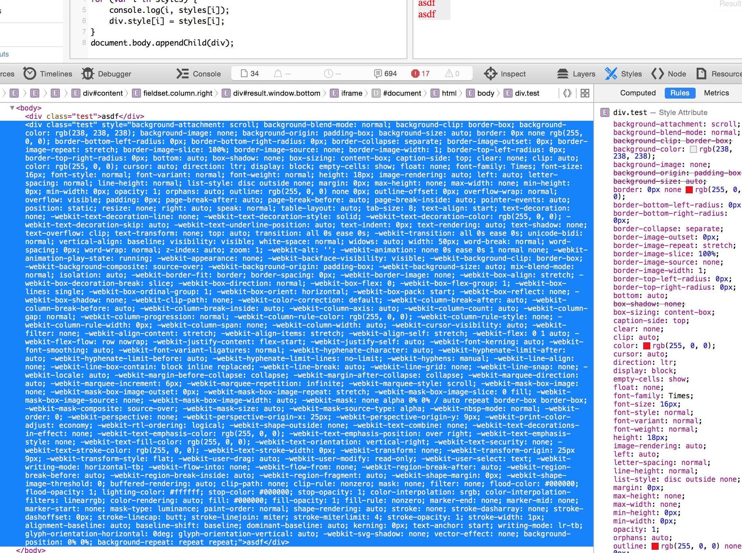Screen dimensions: 742x553
Task: Select the div.test breadcrumb
Action: (x=522, y=93)
